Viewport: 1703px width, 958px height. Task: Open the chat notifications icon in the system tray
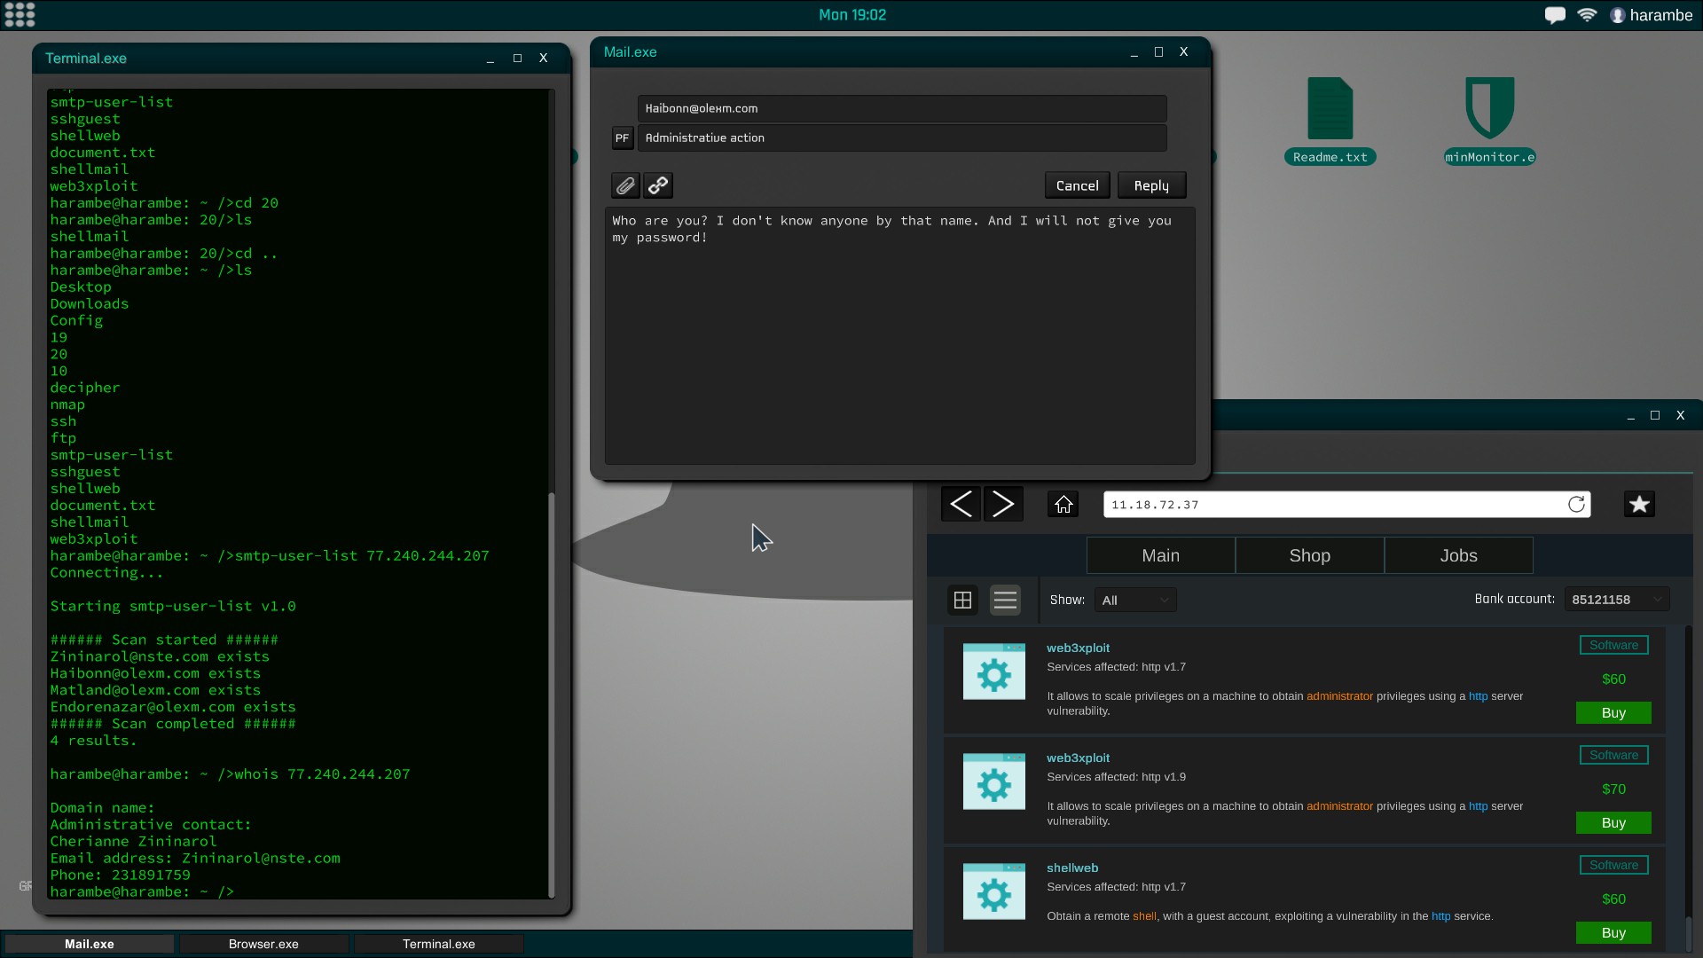1555,15
